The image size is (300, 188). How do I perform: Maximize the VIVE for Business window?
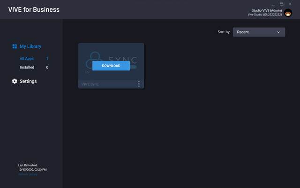[281, 4]
